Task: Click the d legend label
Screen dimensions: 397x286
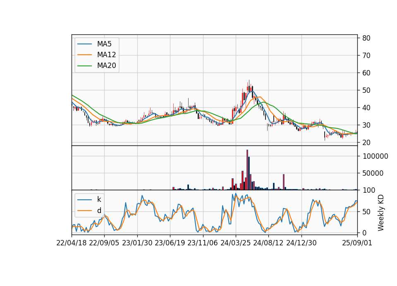Action: pyautogui.click(x=99, y=211)
